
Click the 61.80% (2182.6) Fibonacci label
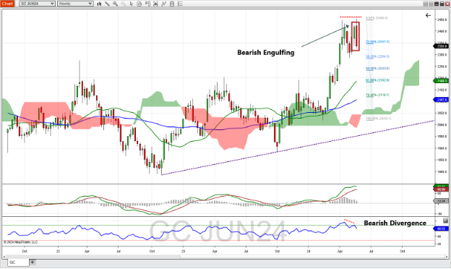pyautogui.click(x=377, y=80)
